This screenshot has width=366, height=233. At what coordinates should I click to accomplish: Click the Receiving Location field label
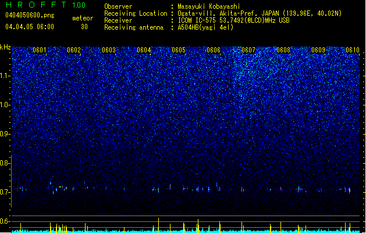[136, 13]
